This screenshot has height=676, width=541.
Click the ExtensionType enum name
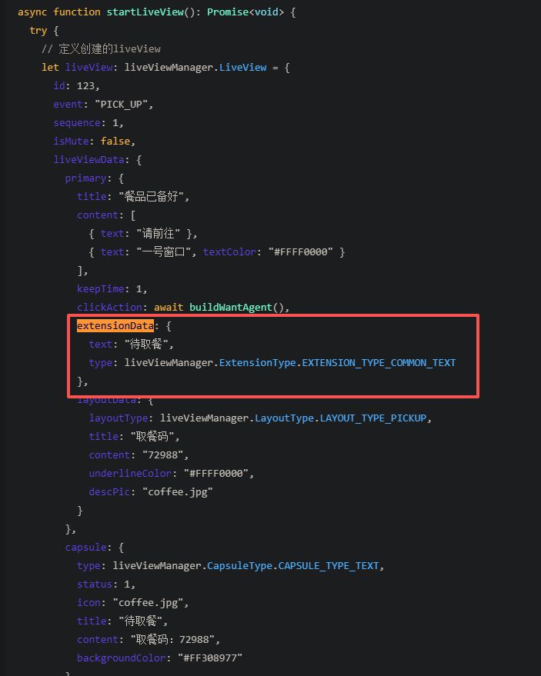coord(258,363)
